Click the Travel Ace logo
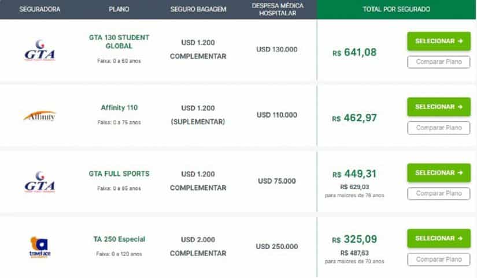Screen dimensions: 477x278 (x=40, y=247)
